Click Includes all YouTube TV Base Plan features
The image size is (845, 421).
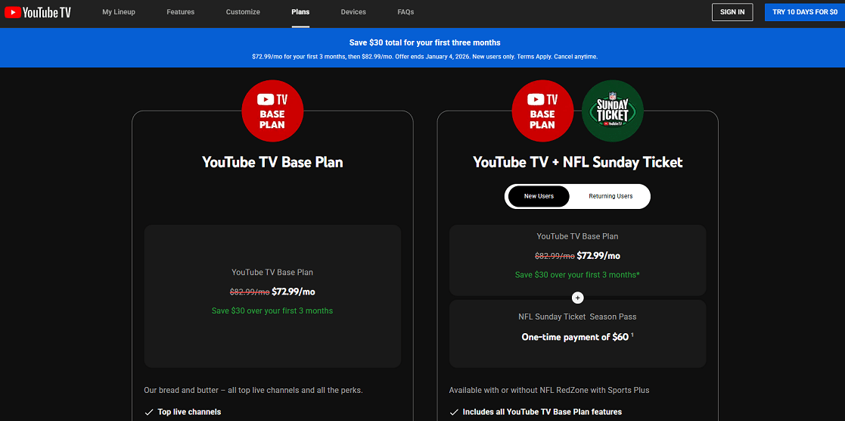(x=536, y=412)
